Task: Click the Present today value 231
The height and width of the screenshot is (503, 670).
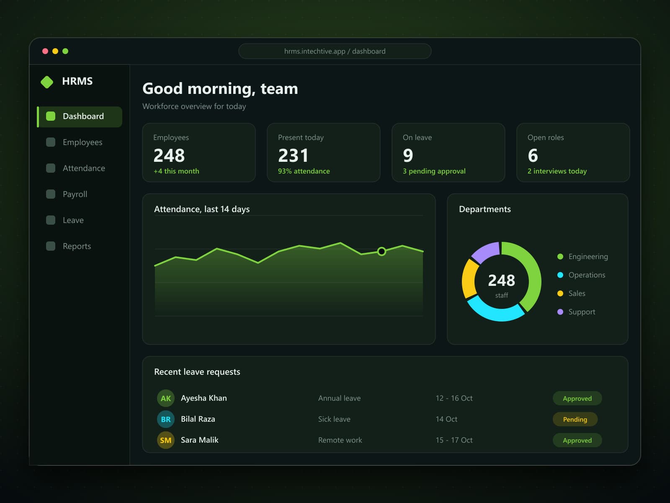Action: point(293,156)
